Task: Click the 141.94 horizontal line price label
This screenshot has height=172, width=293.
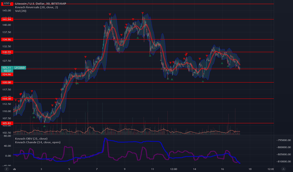Action: (7, 19)
